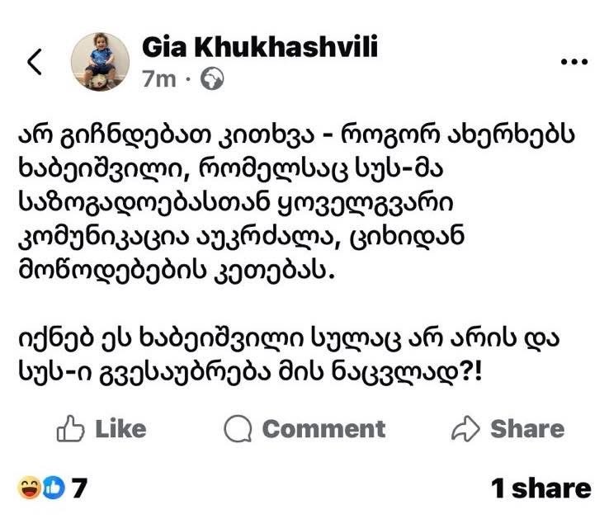Click the globe public audience icon
Screen dimensions: 609x519
[213, 79]
